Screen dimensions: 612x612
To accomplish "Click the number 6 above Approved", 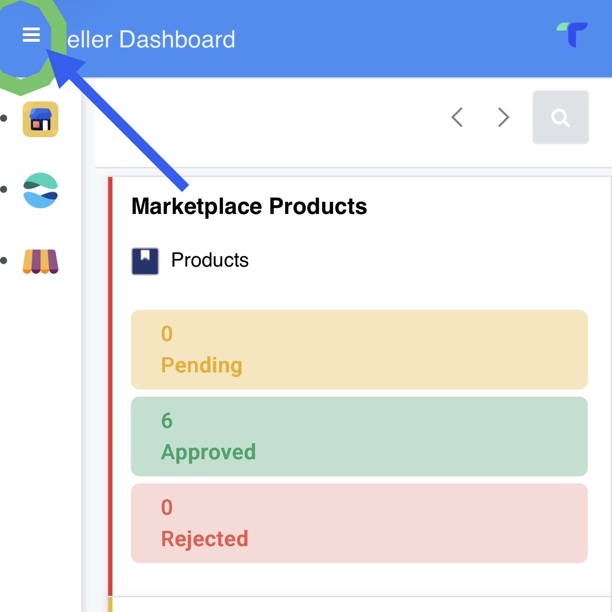I will pyautogui.click(x=167, y=421).
